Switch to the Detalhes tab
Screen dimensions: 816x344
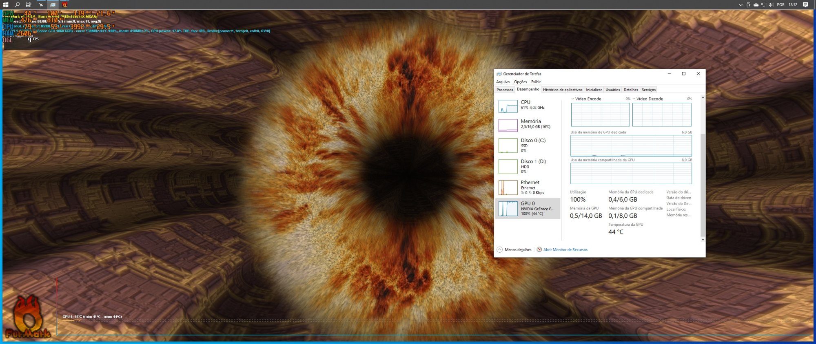[x=631, y=90]
